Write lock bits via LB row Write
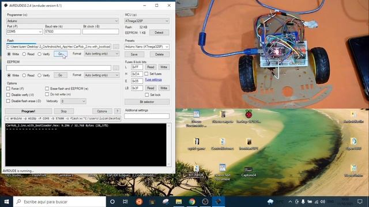Image resolution: width=369 pixels, height=207 pixels. 164,88
